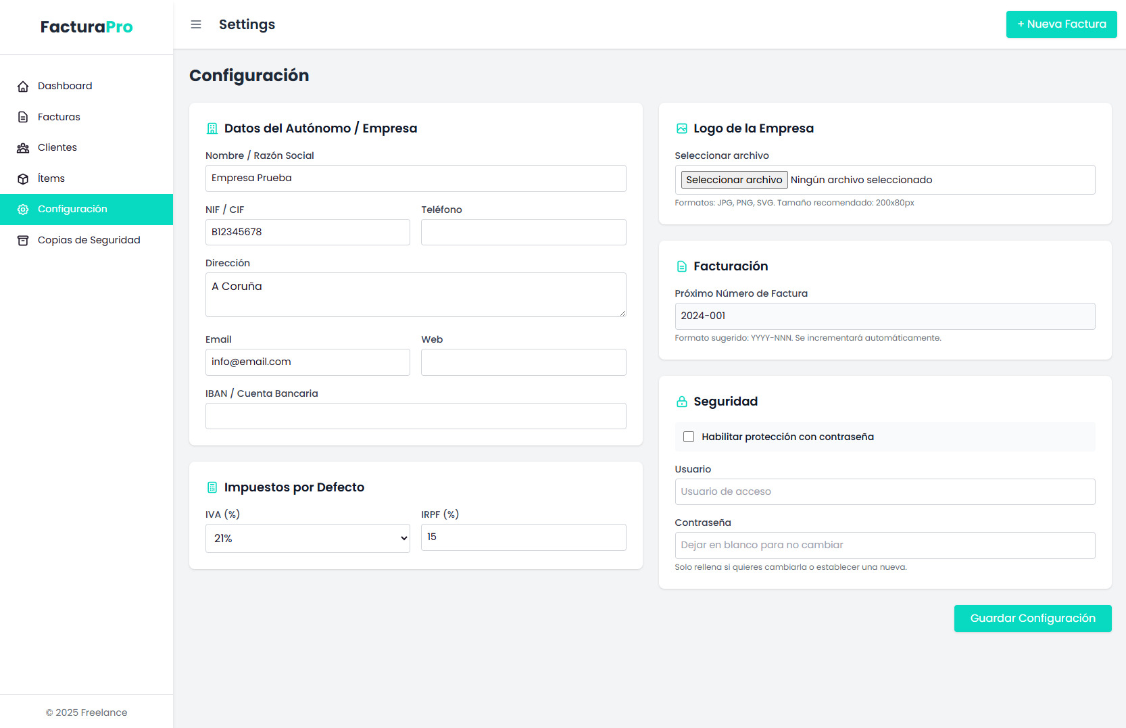Click the Configuración gear icon
The image size is (1126, 728).
(x=23, y=210)
